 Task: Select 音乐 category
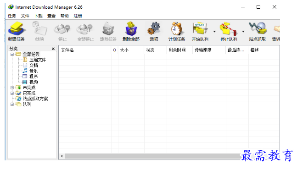coord(30,71)
